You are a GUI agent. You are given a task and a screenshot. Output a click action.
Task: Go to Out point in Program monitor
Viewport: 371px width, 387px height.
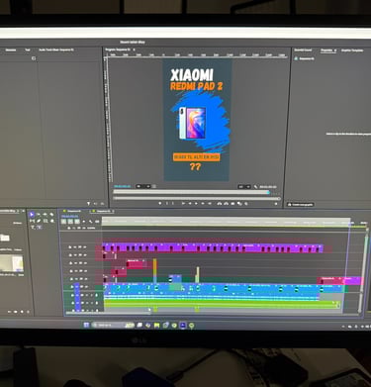tap(210, 203)
